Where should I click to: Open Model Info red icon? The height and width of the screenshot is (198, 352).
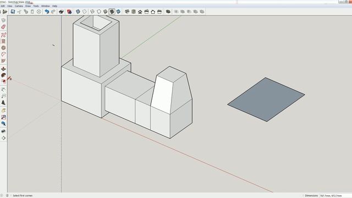click(x=69, y=12)
